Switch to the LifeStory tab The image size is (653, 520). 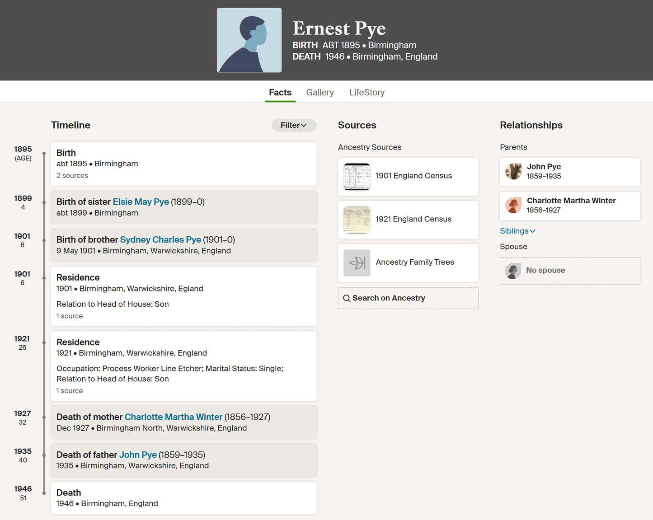point(366,93)
